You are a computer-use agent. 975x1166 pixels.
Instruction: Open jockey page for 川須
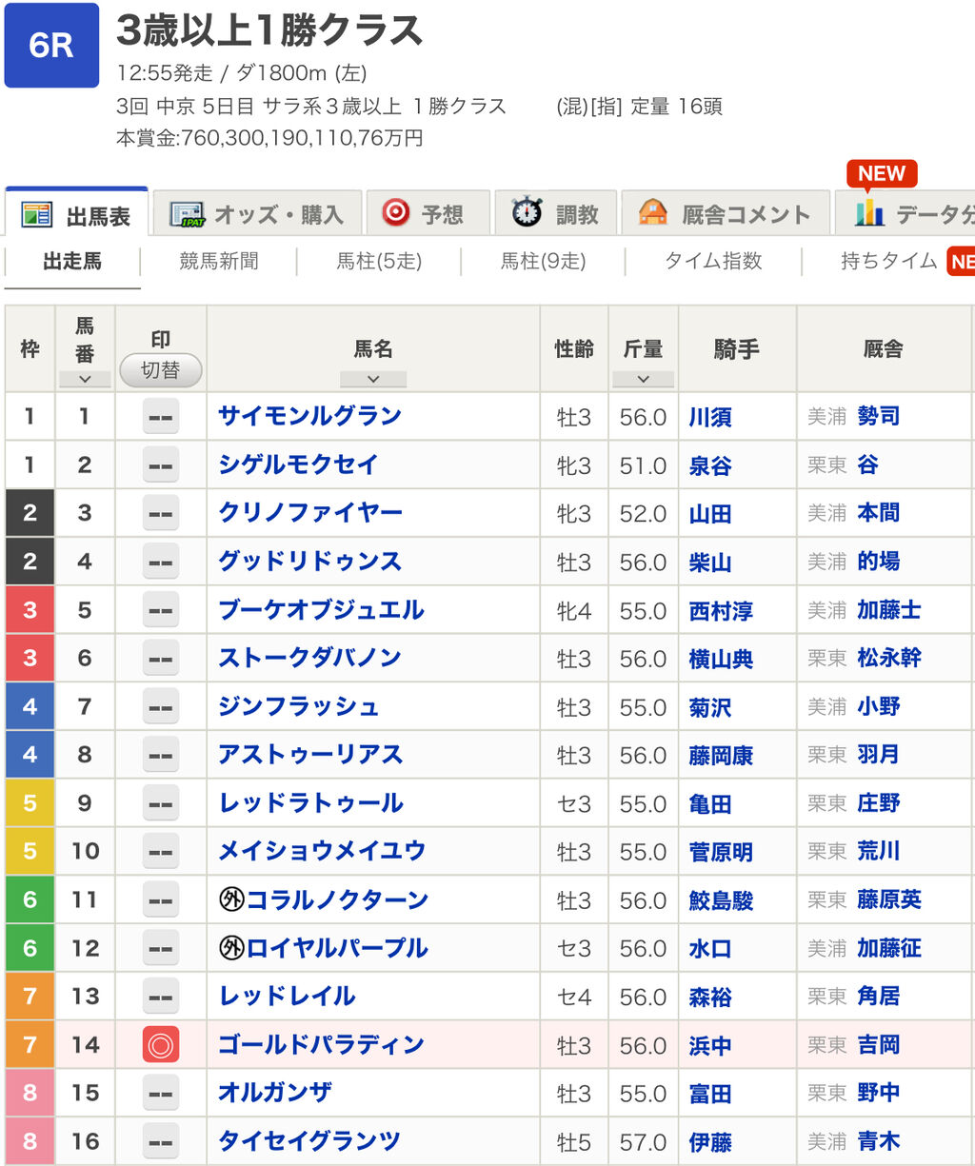tap(710, 417)
